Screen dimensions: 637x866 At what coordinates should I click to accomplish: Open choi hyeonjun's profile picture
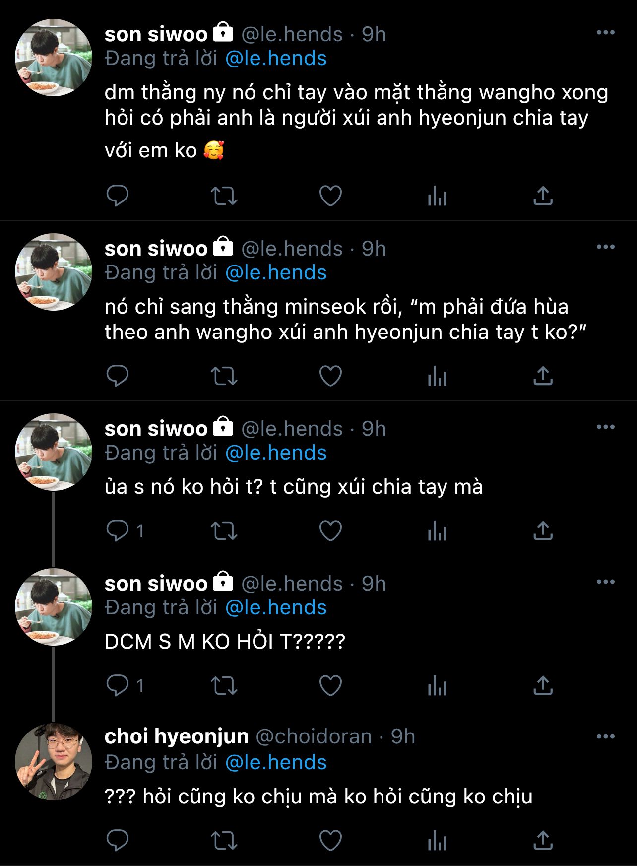pos(54,761)
